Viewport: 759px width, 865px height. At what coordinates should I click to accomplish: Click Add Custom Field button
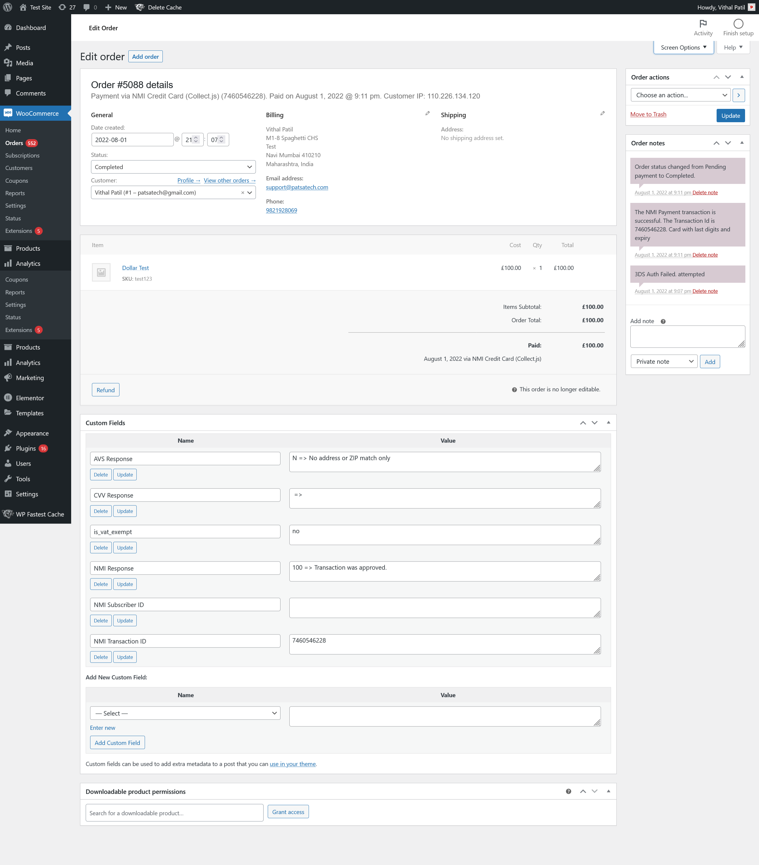(117, 743)
